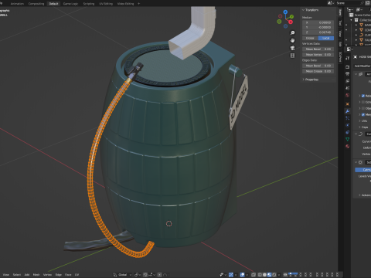Collapse the Array modifier panel
Screen dimensions: 371x278
pos(356,74)
